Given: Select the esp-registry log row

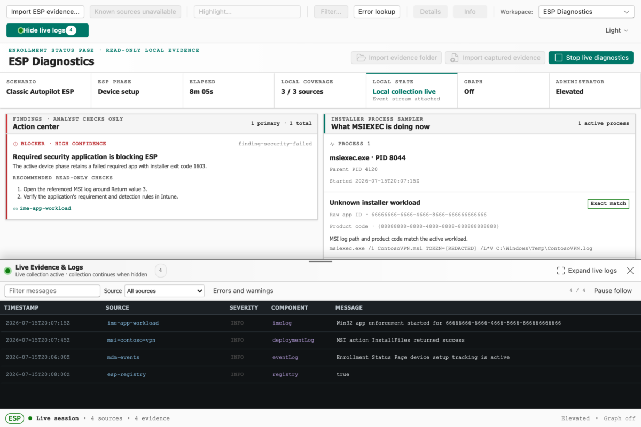Looking at the screenshot, I should 320,374.
